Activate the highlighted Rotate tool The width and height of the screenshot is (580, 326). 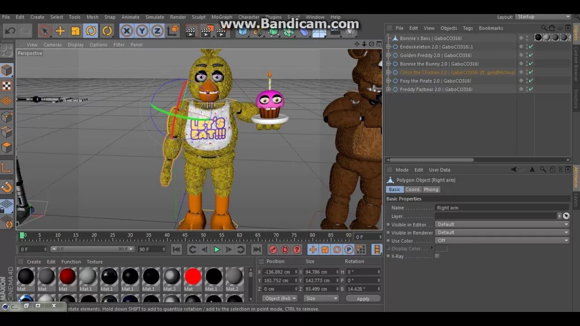pyautogui.click(x=91, y=31)
